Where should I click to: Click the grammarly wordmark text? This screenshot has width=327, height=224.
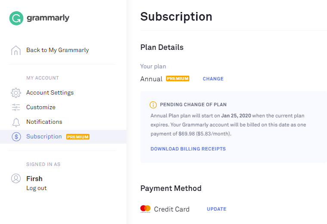[48, 18]
